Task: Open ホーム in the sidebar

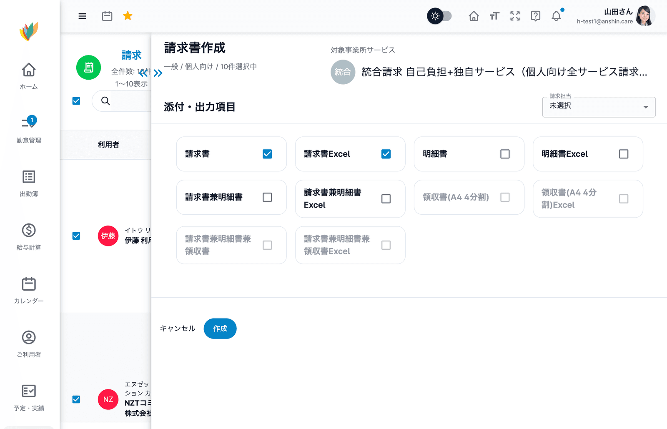Action: point(29,76)
